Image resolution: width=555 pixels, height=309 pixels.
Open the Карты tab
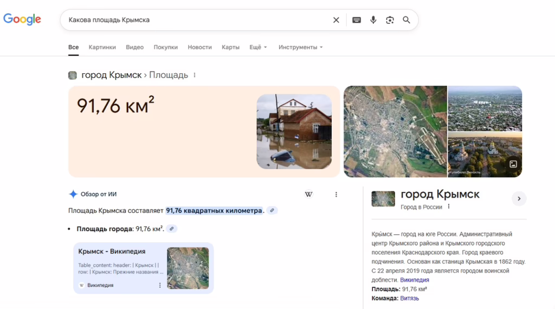point(230,47)
